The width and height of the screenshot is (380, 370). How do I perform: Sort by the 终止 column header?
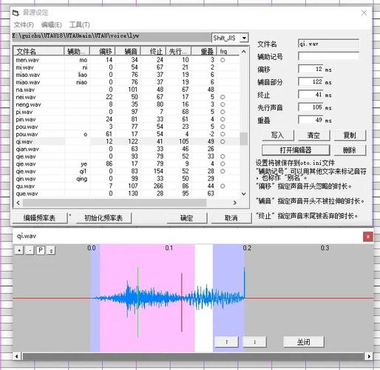click(153, 51)
